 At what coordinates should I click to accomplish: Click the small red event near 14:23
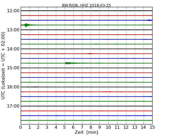tap(90, 54)
